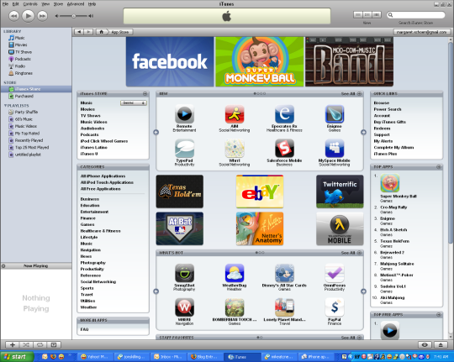Open the SmugShot app icon
454x362 pixels.
pos(184,273)
